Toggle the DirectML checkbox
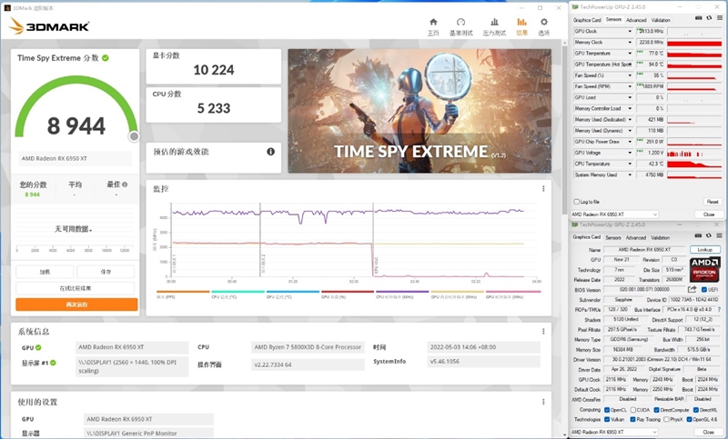The height and width of the screenshot is (439, 728). (695, 410)
